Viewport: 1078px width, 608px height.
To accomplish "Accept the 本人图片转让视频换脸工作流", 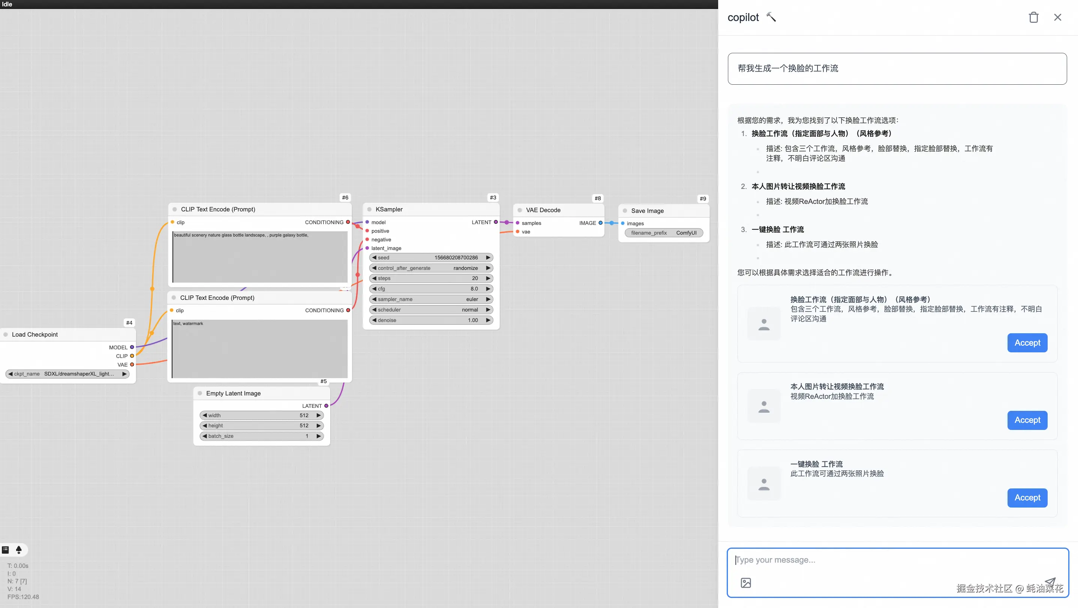I will point(1027,420).
